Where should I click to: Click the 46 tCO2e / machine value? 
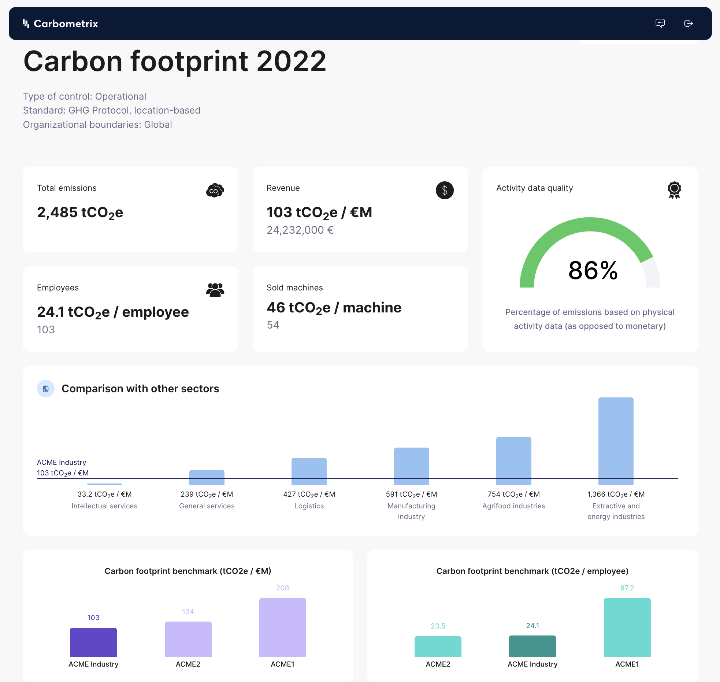coord(334,308)
